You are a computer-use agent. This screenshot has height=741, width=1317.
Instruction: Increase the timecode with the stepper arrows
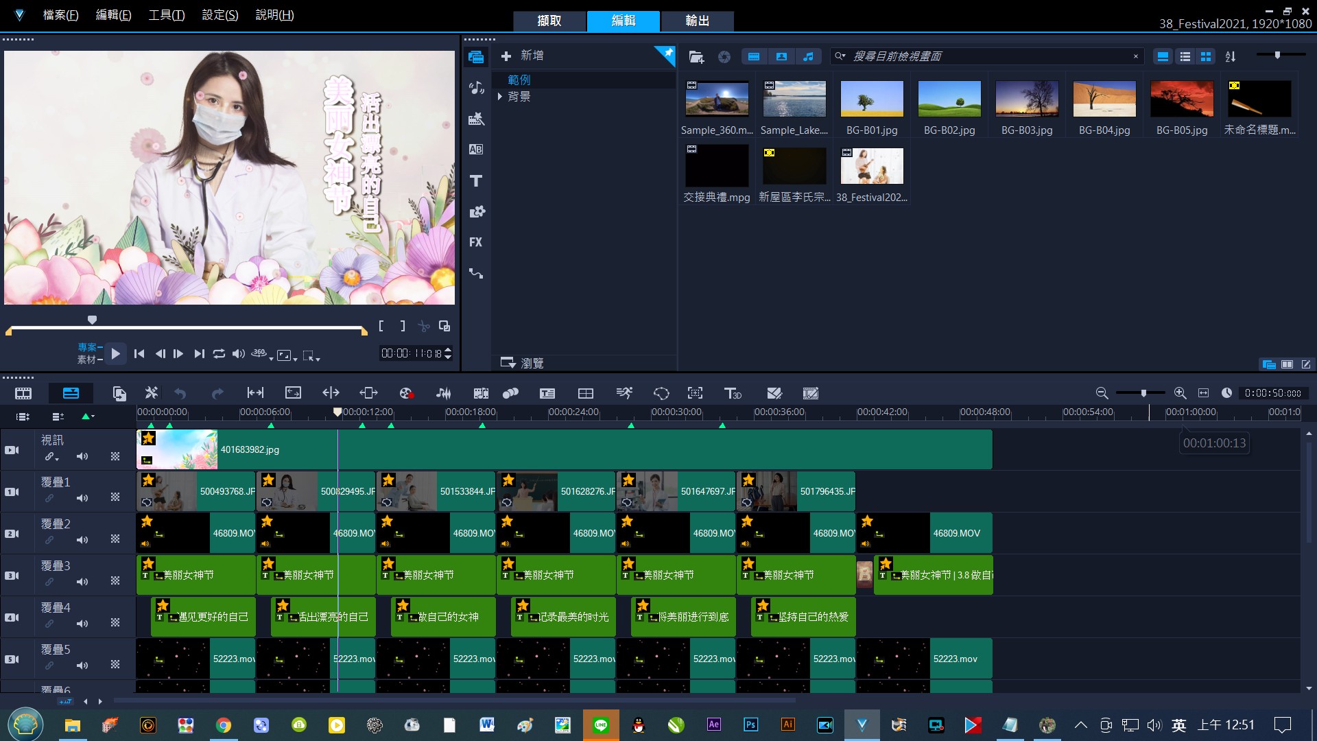448,349
